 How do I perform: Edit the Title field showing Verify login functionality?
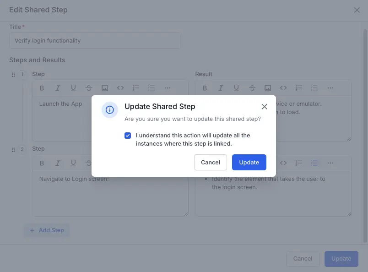pyautogui.click(x=95, y=40)
